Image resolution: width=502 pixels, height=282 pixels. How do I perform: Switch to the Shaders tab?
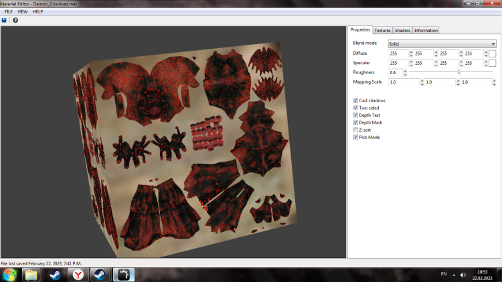point(402,30)
